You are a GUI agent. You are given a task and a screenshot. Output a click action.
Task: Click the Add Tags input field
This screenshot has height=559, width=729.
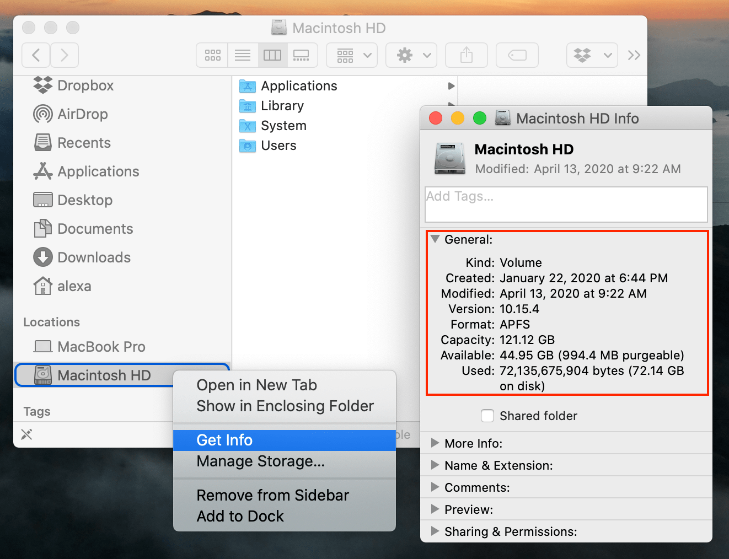tap(566, 205)
